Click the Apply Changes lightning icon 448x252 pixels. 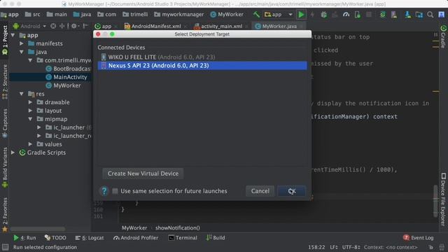tap(312, 15)
